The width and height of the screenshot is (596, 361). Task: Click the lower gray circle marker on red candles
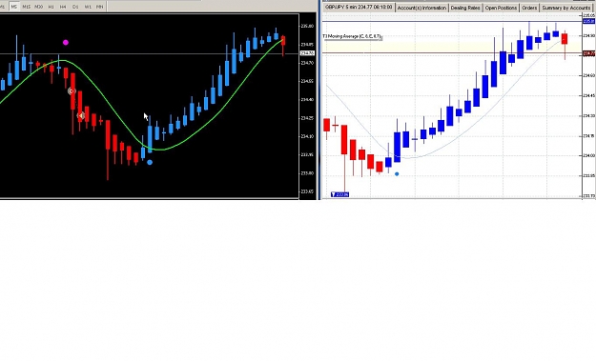81,115
